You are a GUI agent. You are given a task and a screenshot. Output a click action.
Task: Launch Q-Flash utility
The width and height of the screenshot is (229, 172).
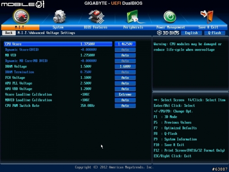pyautogui.click(x=215, y=33)
